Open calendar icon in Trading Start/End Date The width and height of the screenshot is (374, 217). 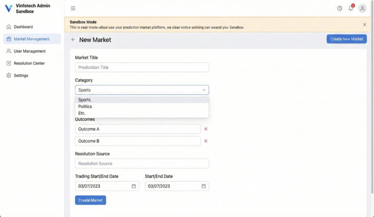pos(134,186)
